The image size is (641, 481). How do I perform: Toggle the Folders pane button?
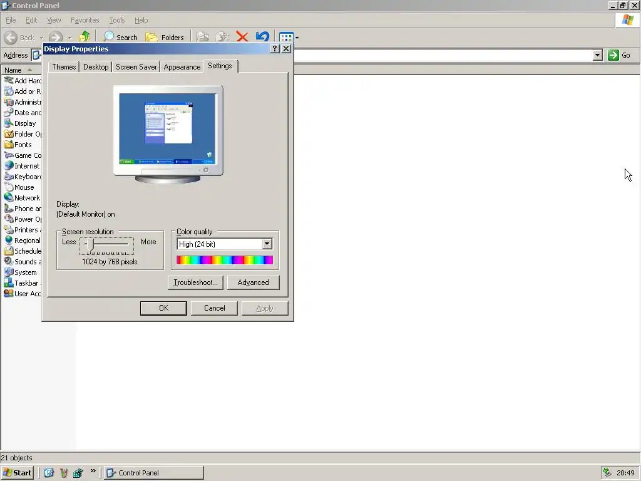(x=165, y=37)
